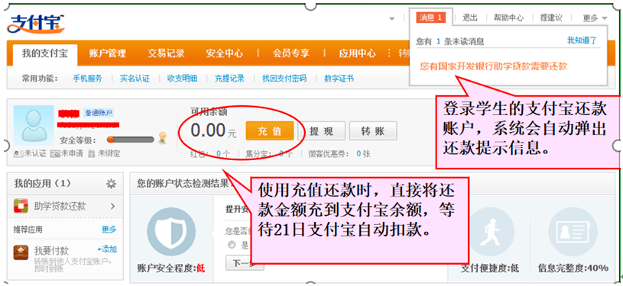
Task: Click the 手机服务 shortcut
Action: coord(87,79)
